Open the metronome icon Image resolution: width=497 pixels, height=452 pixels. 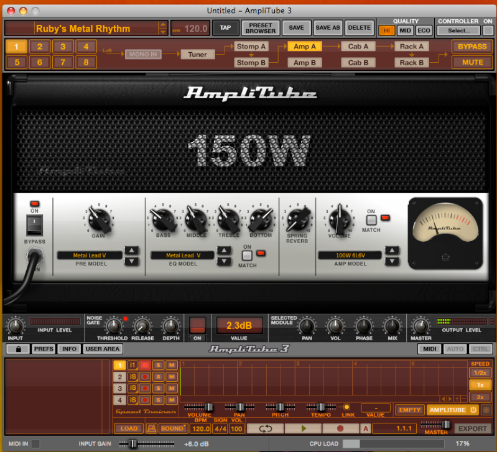tap(152, 428)
